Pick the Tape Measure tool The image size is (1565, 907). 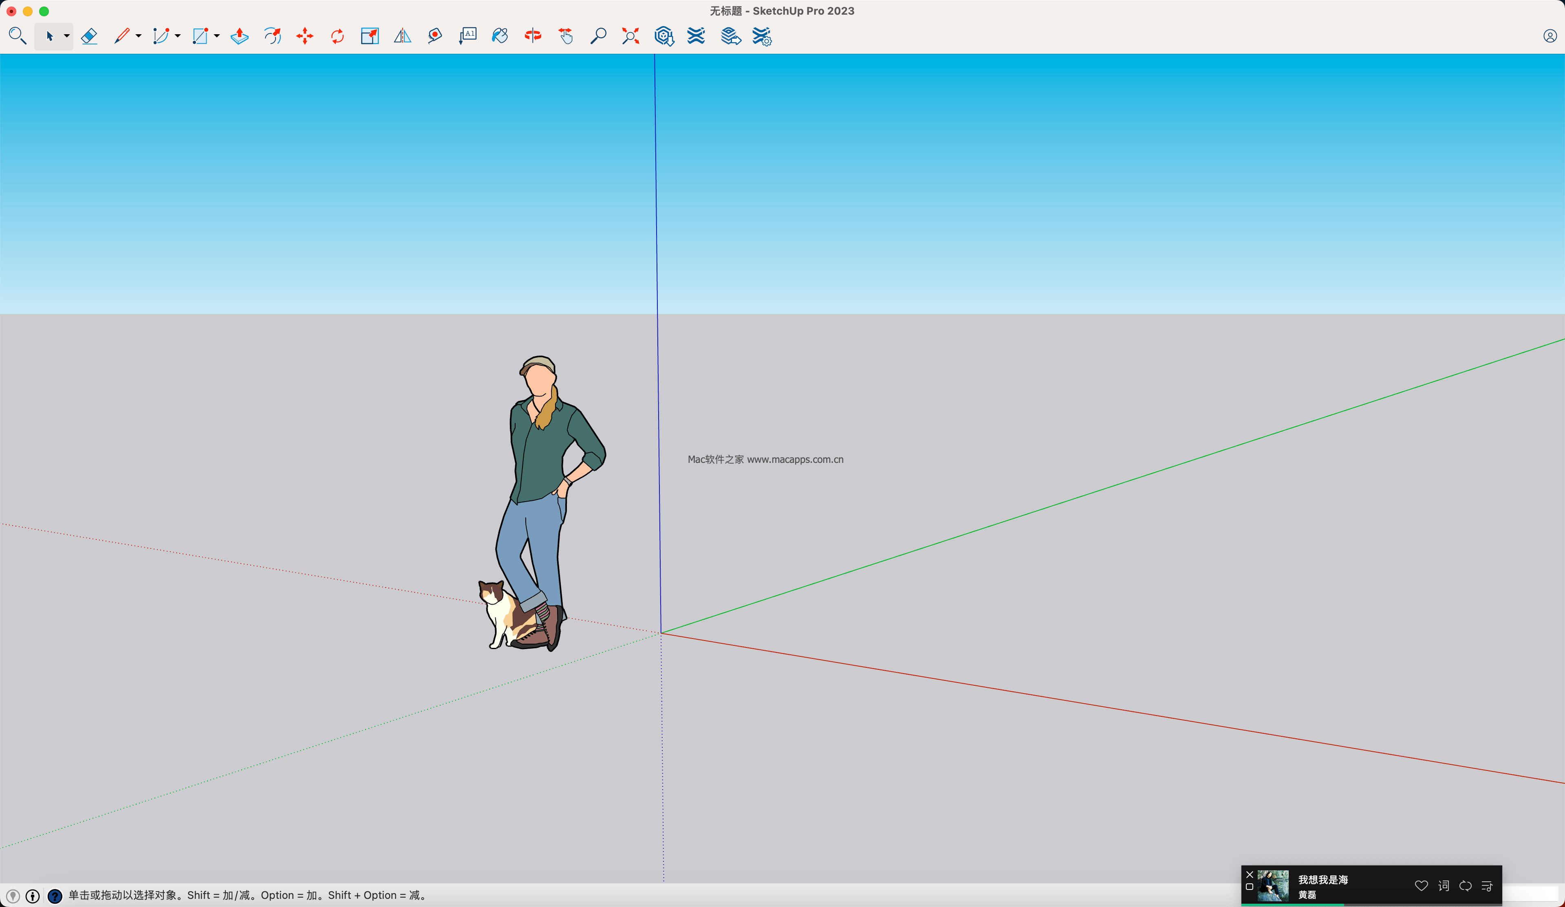point(435,36)
